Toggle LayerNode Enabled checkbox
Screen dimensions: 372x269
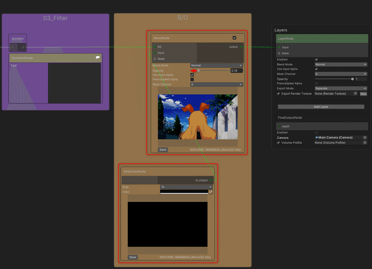click(316, 60)
